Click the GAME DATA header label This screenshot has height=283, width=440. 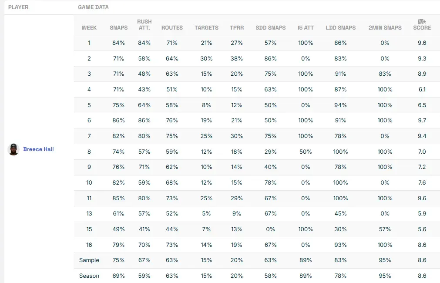coord(93,7)
